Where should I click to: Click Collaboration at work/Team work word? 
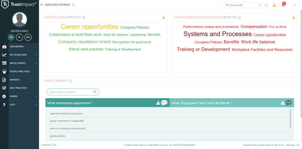coord(75,35)
